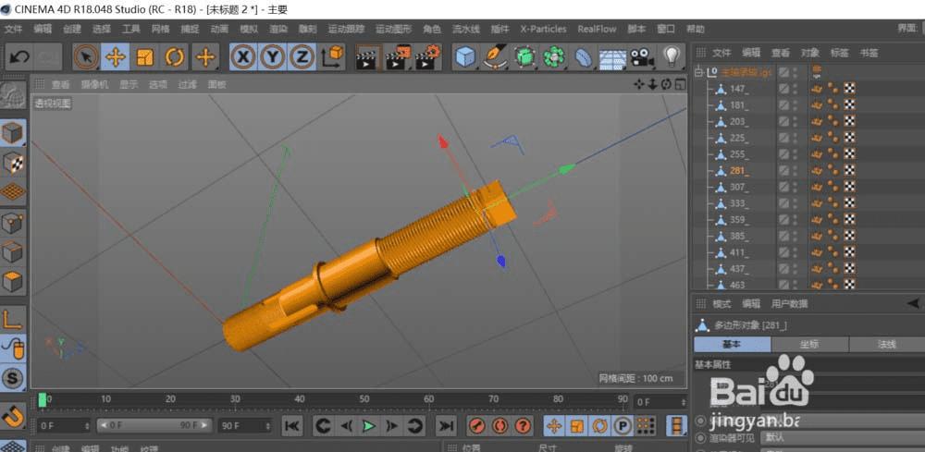This screenshot has height=452, width=925.
Task: Switch to Edges mode
Action: [x=13, y=252]
